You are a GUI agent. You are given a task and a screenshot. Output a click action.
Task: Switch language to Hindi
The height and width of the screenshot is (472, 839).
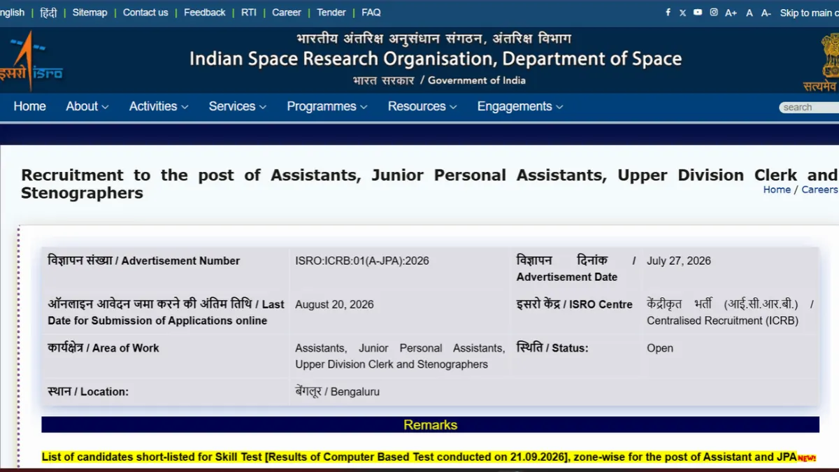coord(48,13)
